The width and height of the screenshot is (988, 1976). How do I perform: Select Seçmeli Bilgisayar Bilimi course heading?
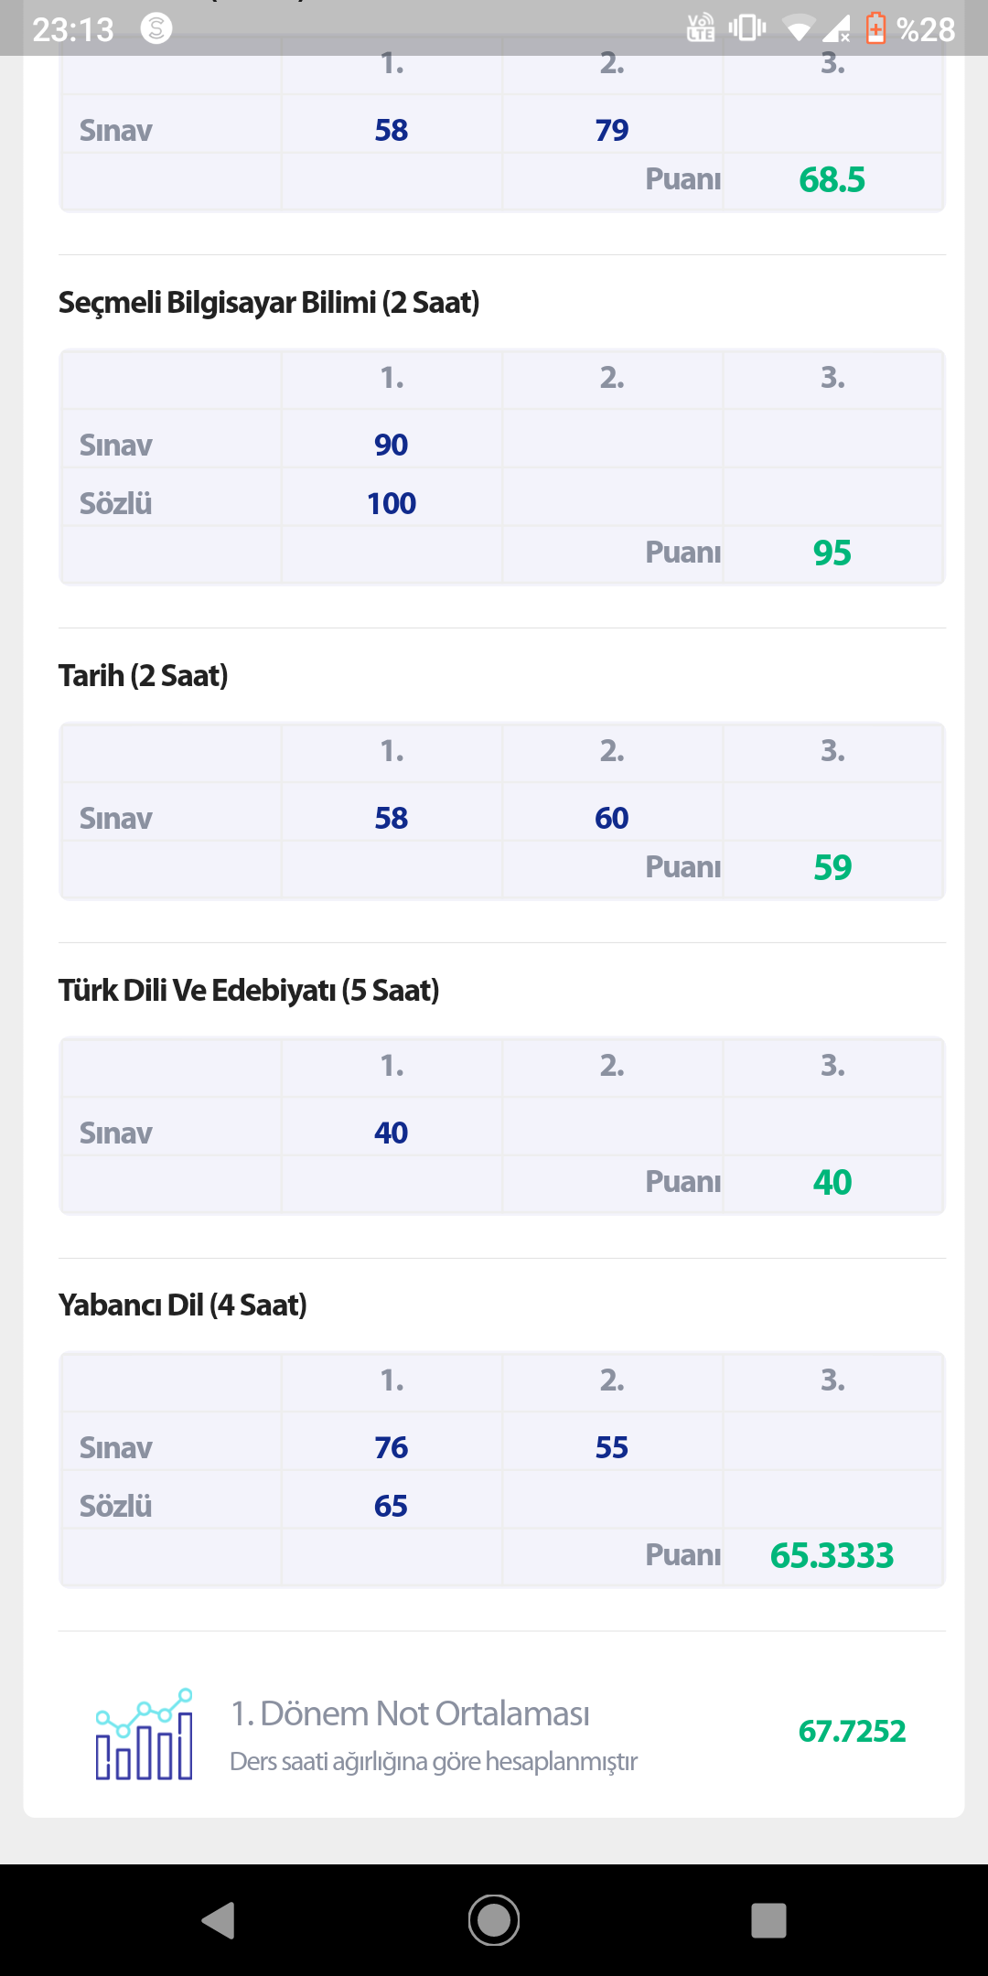point(269,302)
